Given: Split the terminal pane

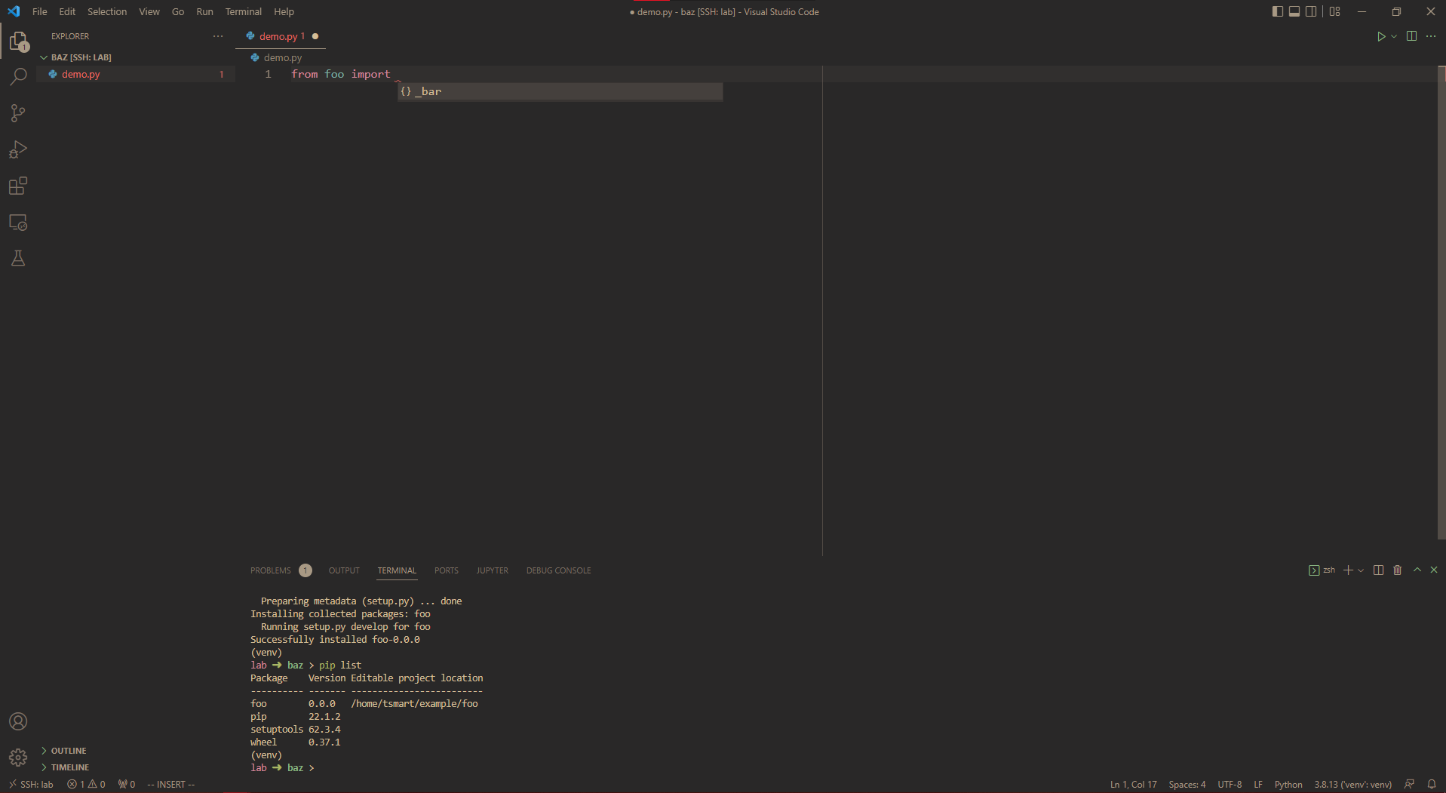Looking at the screenshot, I should 1379,570.
